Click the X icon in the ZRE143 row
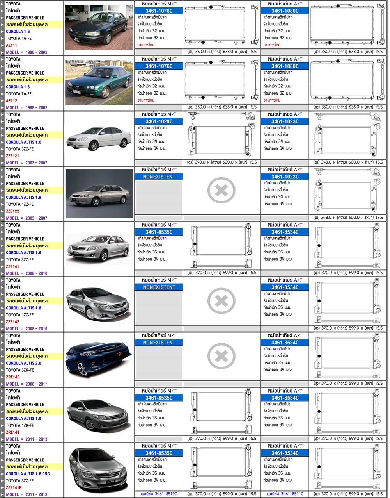 click(221, 356)
